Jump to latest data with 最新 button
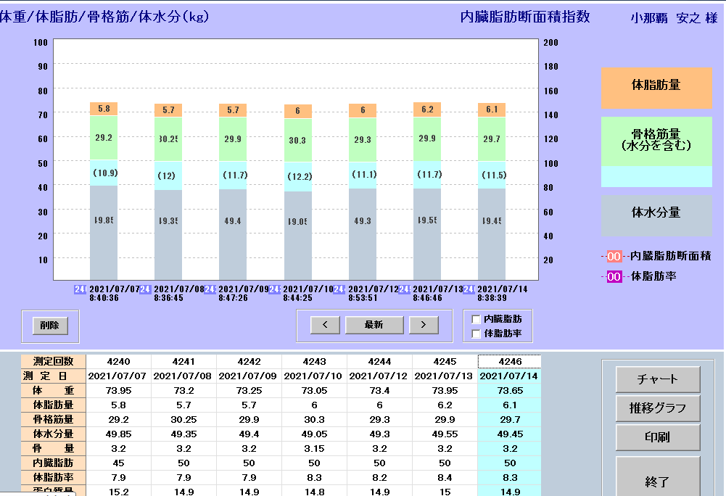The height and width of the screenshot is (496, 726). tap(374, 325)
